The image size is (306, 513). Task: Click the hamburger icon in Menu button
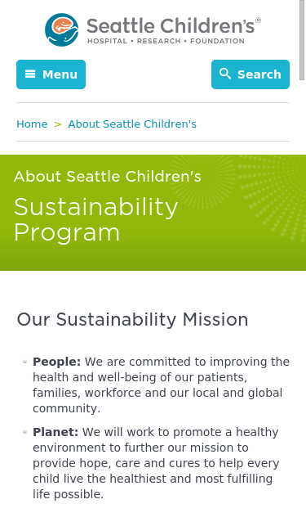[30, 74]
